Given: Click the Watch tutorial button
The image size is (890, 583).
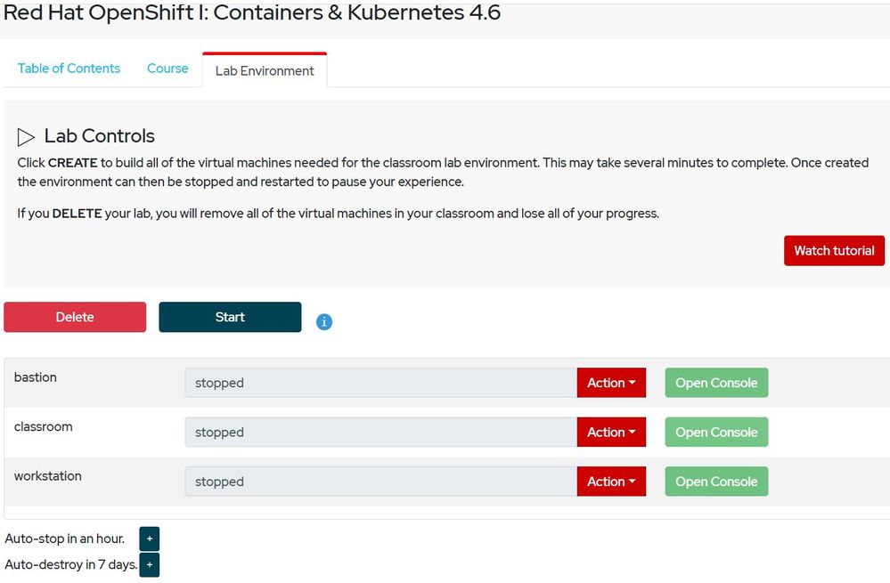Looking at the screenshot, I should (x=834, y=251).
